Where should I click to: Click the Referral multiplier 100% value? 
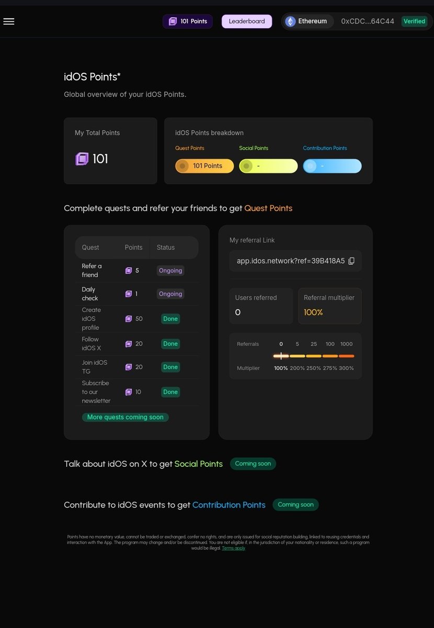(314, 312)
